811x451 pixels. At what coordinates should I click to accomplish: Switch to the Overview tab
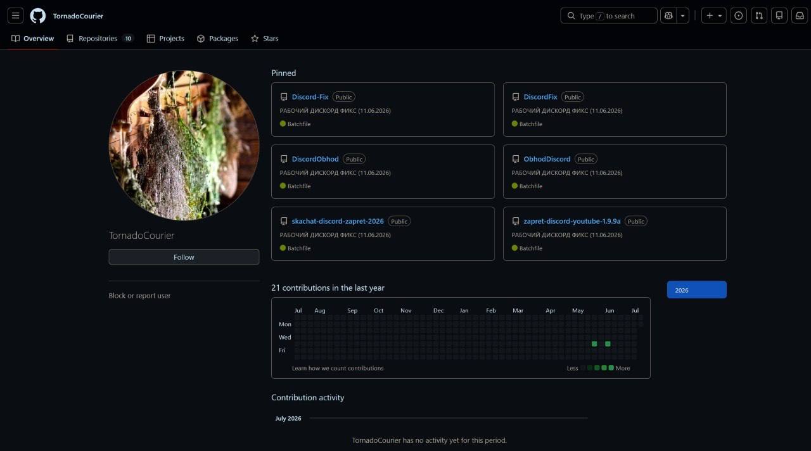point(33,39)
